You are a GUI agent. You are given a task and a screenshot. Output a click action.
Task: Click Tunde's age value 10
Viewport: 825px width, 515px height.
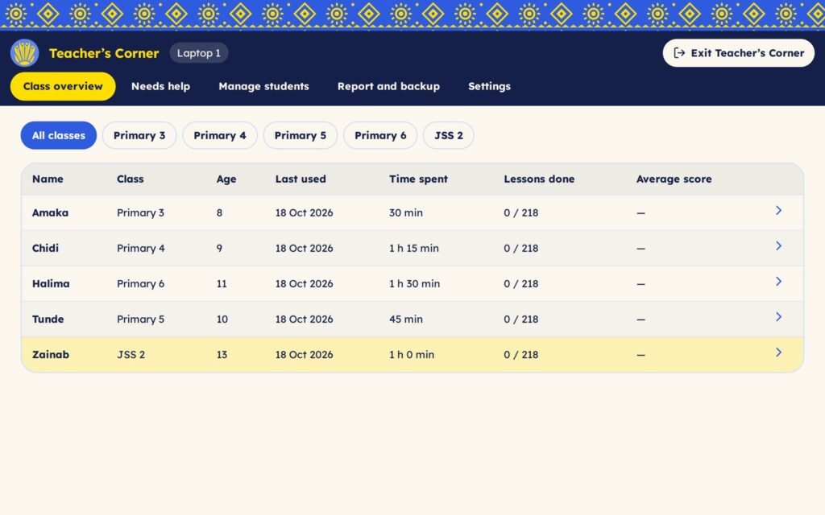(x=222, y=319)
